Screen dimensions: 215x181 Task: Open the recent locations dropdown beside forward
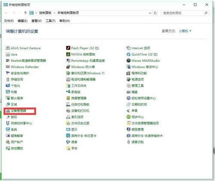(x=20, y=13)
